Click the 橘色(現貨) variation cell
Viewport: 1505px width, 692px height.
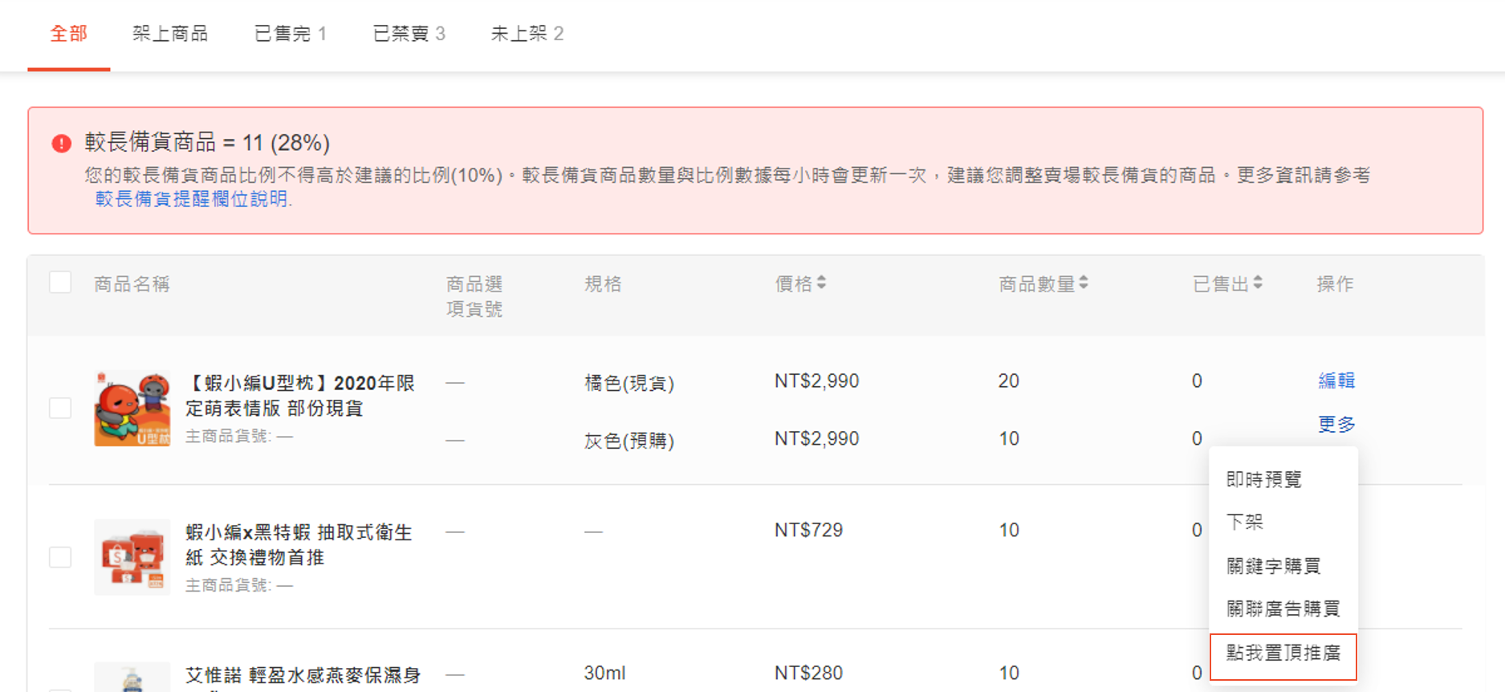pyautogui.click(x=629, y=383)
